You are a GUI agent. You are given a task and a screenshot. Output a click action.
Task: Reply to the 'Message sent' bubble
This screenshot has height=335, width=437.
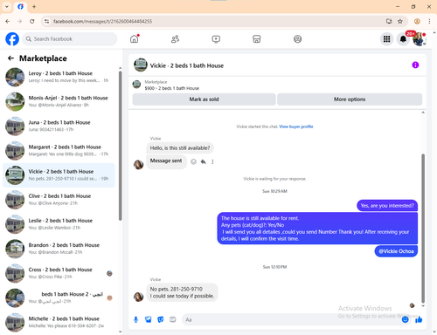(x=203, y=161)
